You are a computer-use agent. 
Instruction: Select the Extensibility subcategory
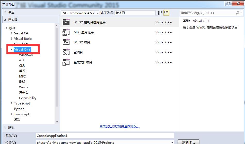[28, 98]
